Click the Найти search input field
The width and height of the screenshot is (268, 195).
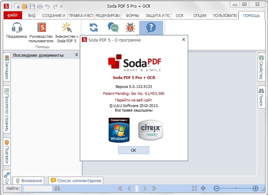click(37, 188)
